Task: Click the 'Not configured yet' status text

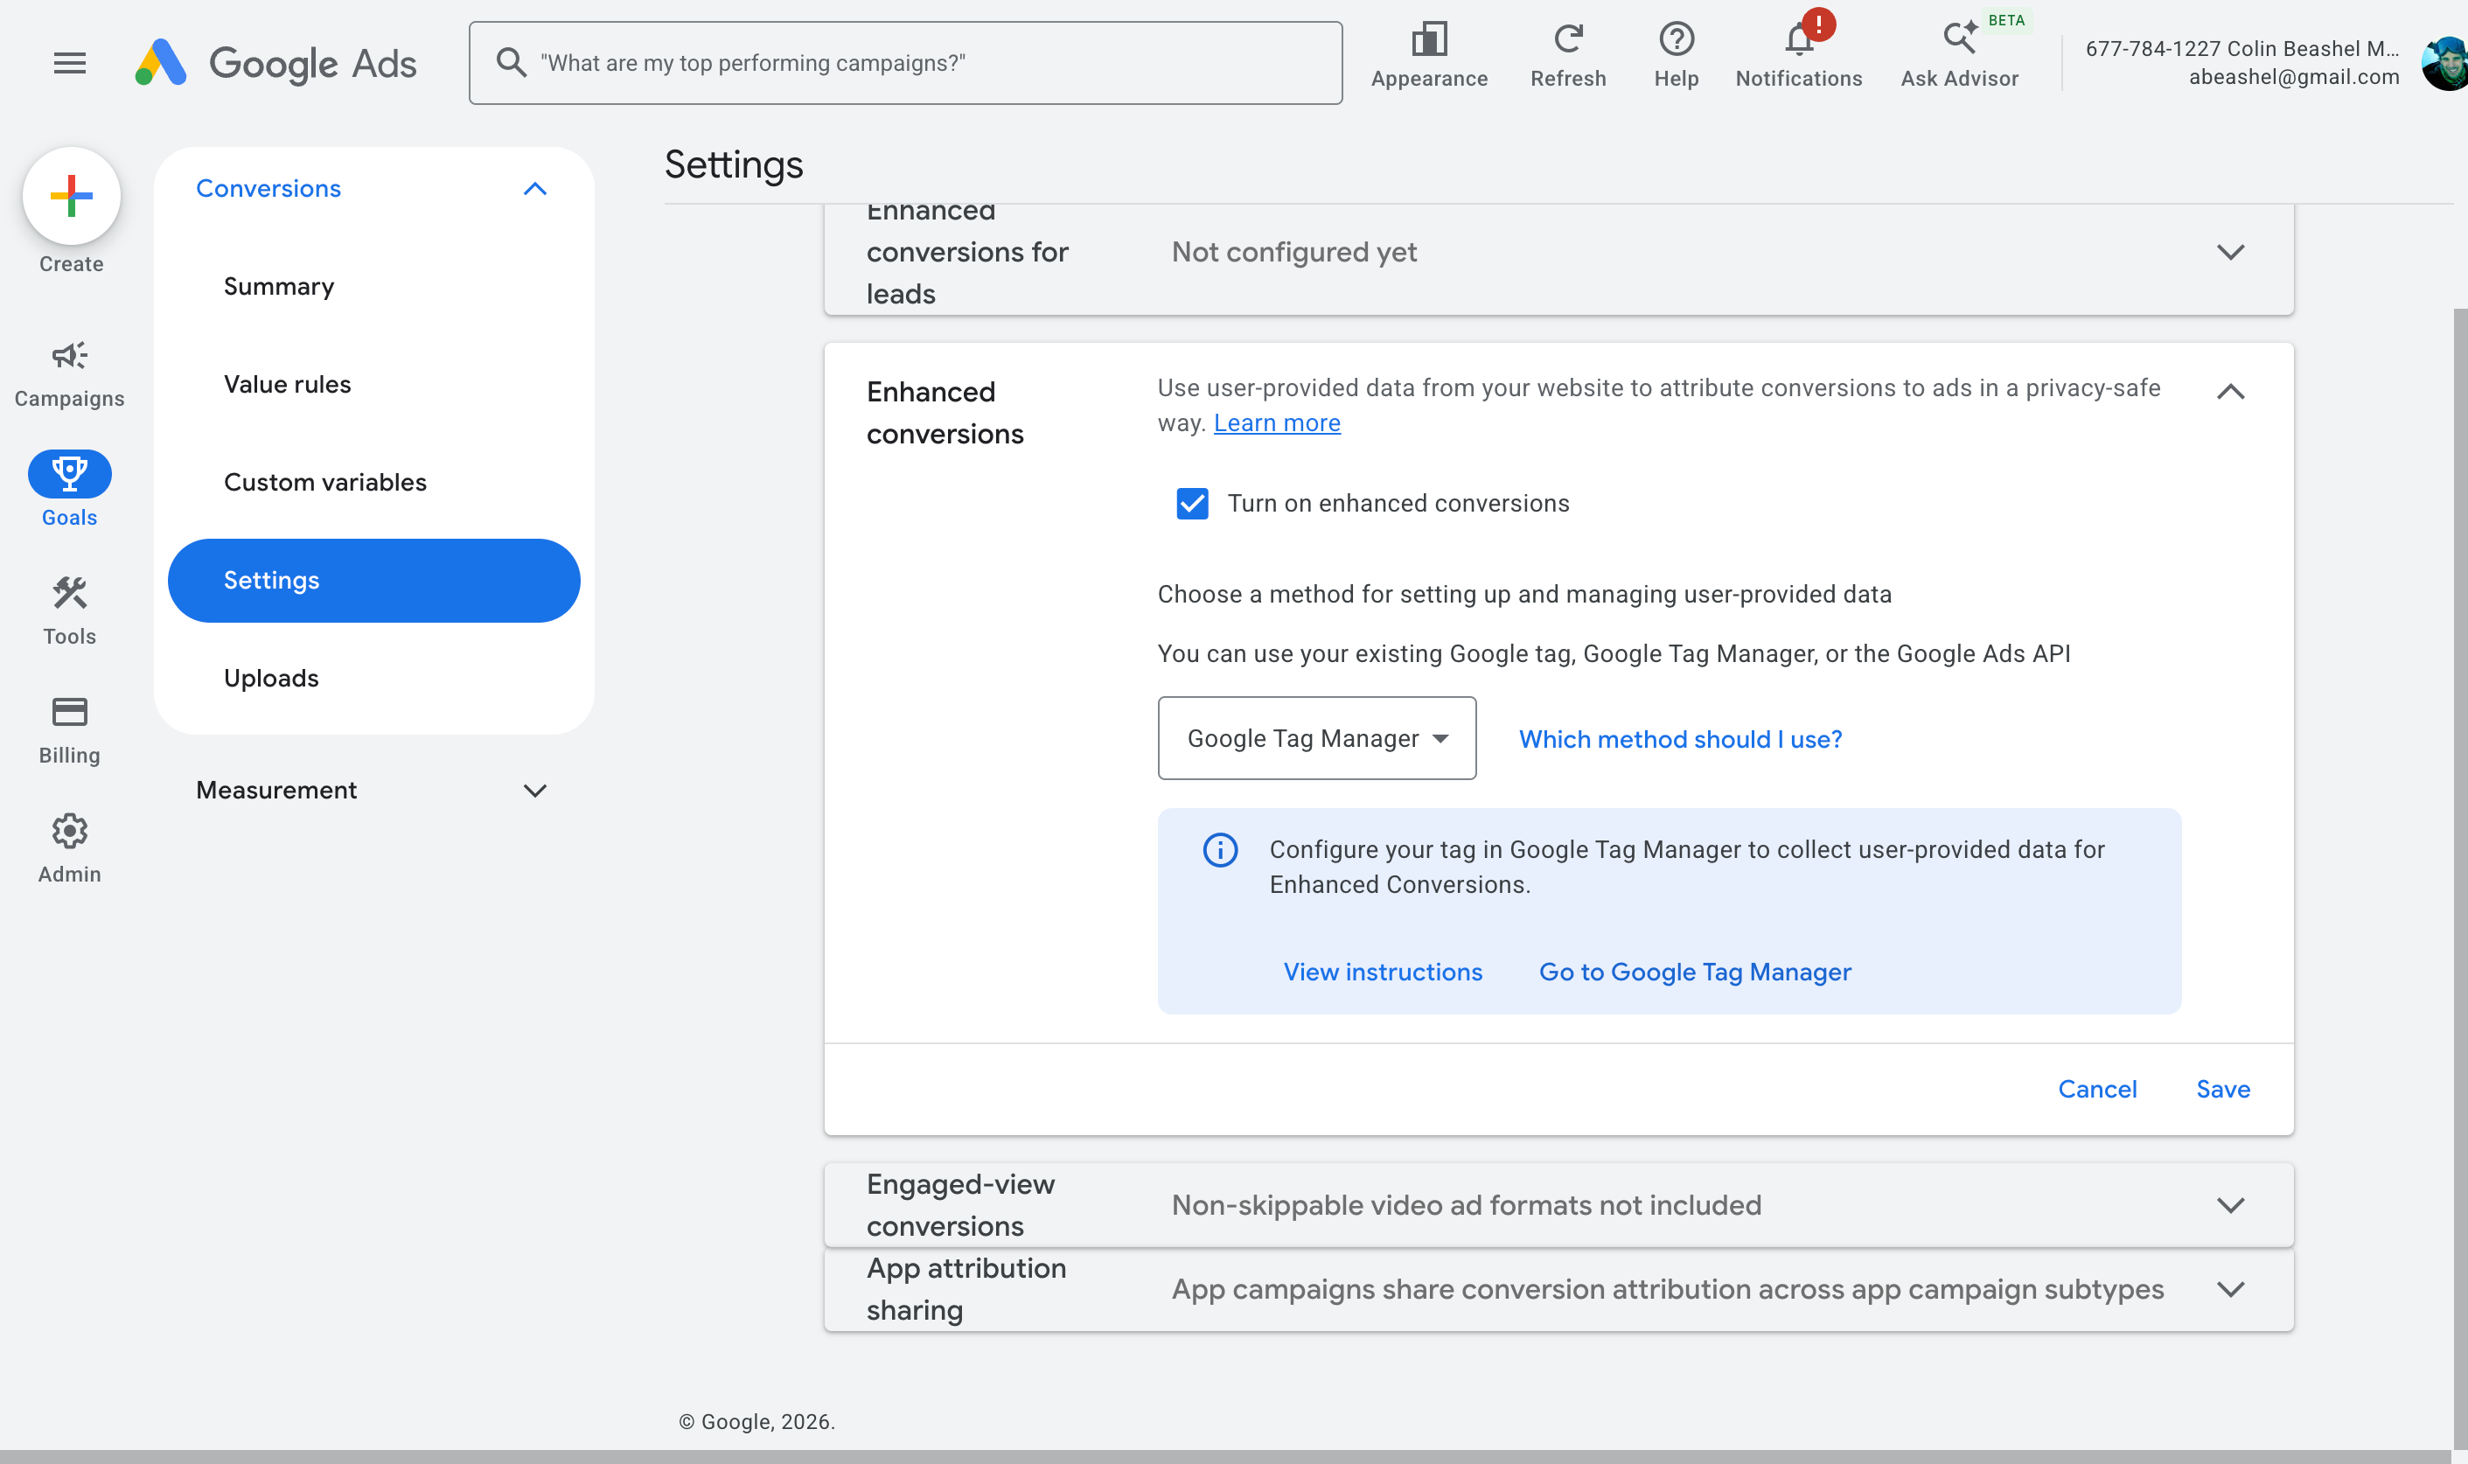Action: point(1293,253)
